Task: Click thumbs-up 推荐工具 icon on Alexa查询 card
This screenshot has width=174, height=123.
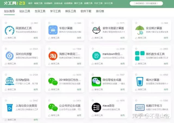Action: point(93,115)
